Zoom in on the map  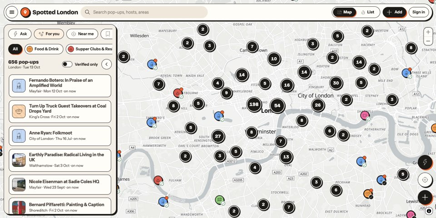(x=428, y=32)
